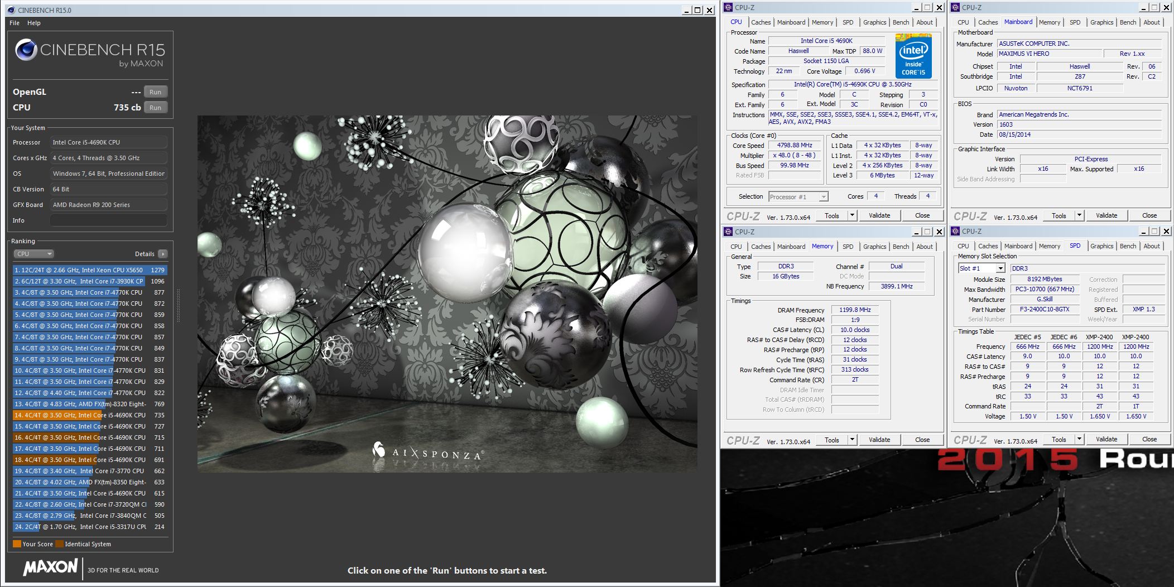Click Validate in CPU-Z SPD window
Viewport: 1174px width, 587px height.
tap(1106, 439)
